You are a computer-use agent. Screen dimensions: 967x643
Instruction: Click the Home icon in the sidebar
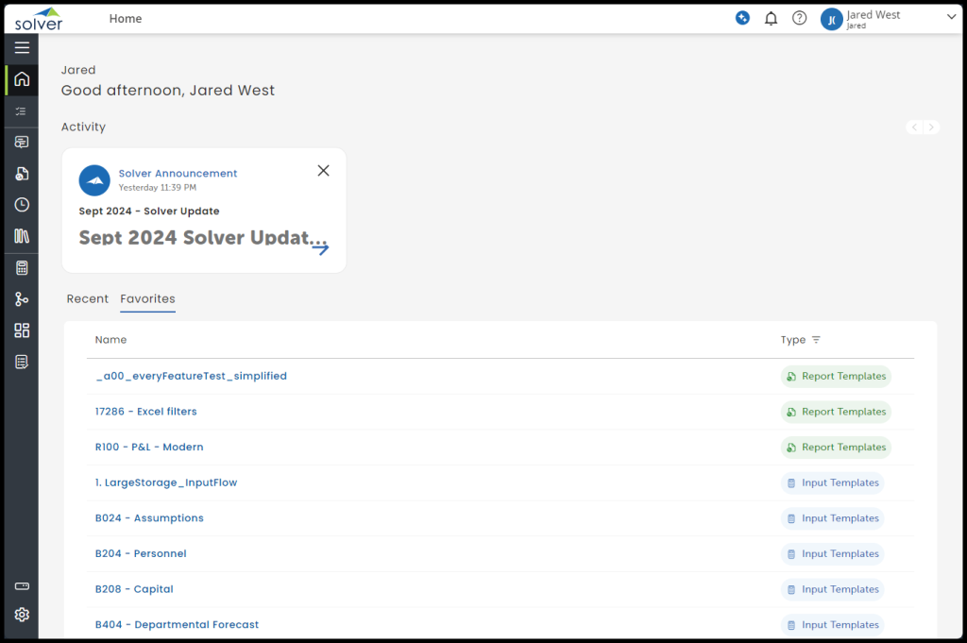tap(22, 79)
